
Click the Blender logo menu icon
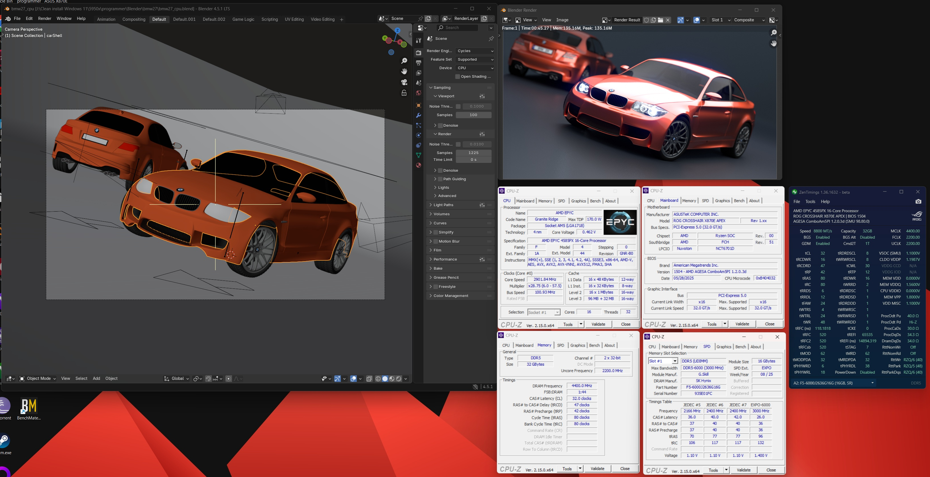tap(8, 19)
